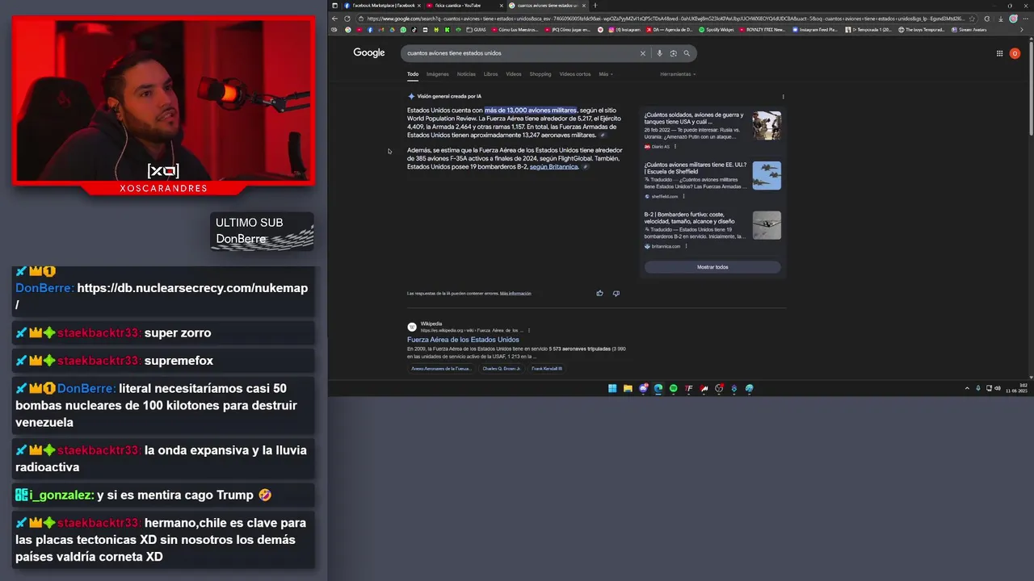Click the Google search input field
The image size is (1034, 581).
[521, 53]
